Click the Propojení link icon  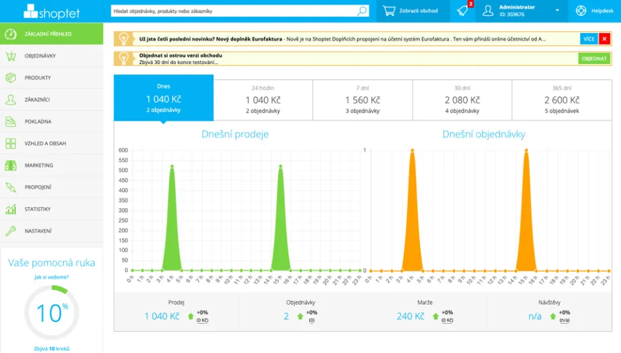(11, 187)
